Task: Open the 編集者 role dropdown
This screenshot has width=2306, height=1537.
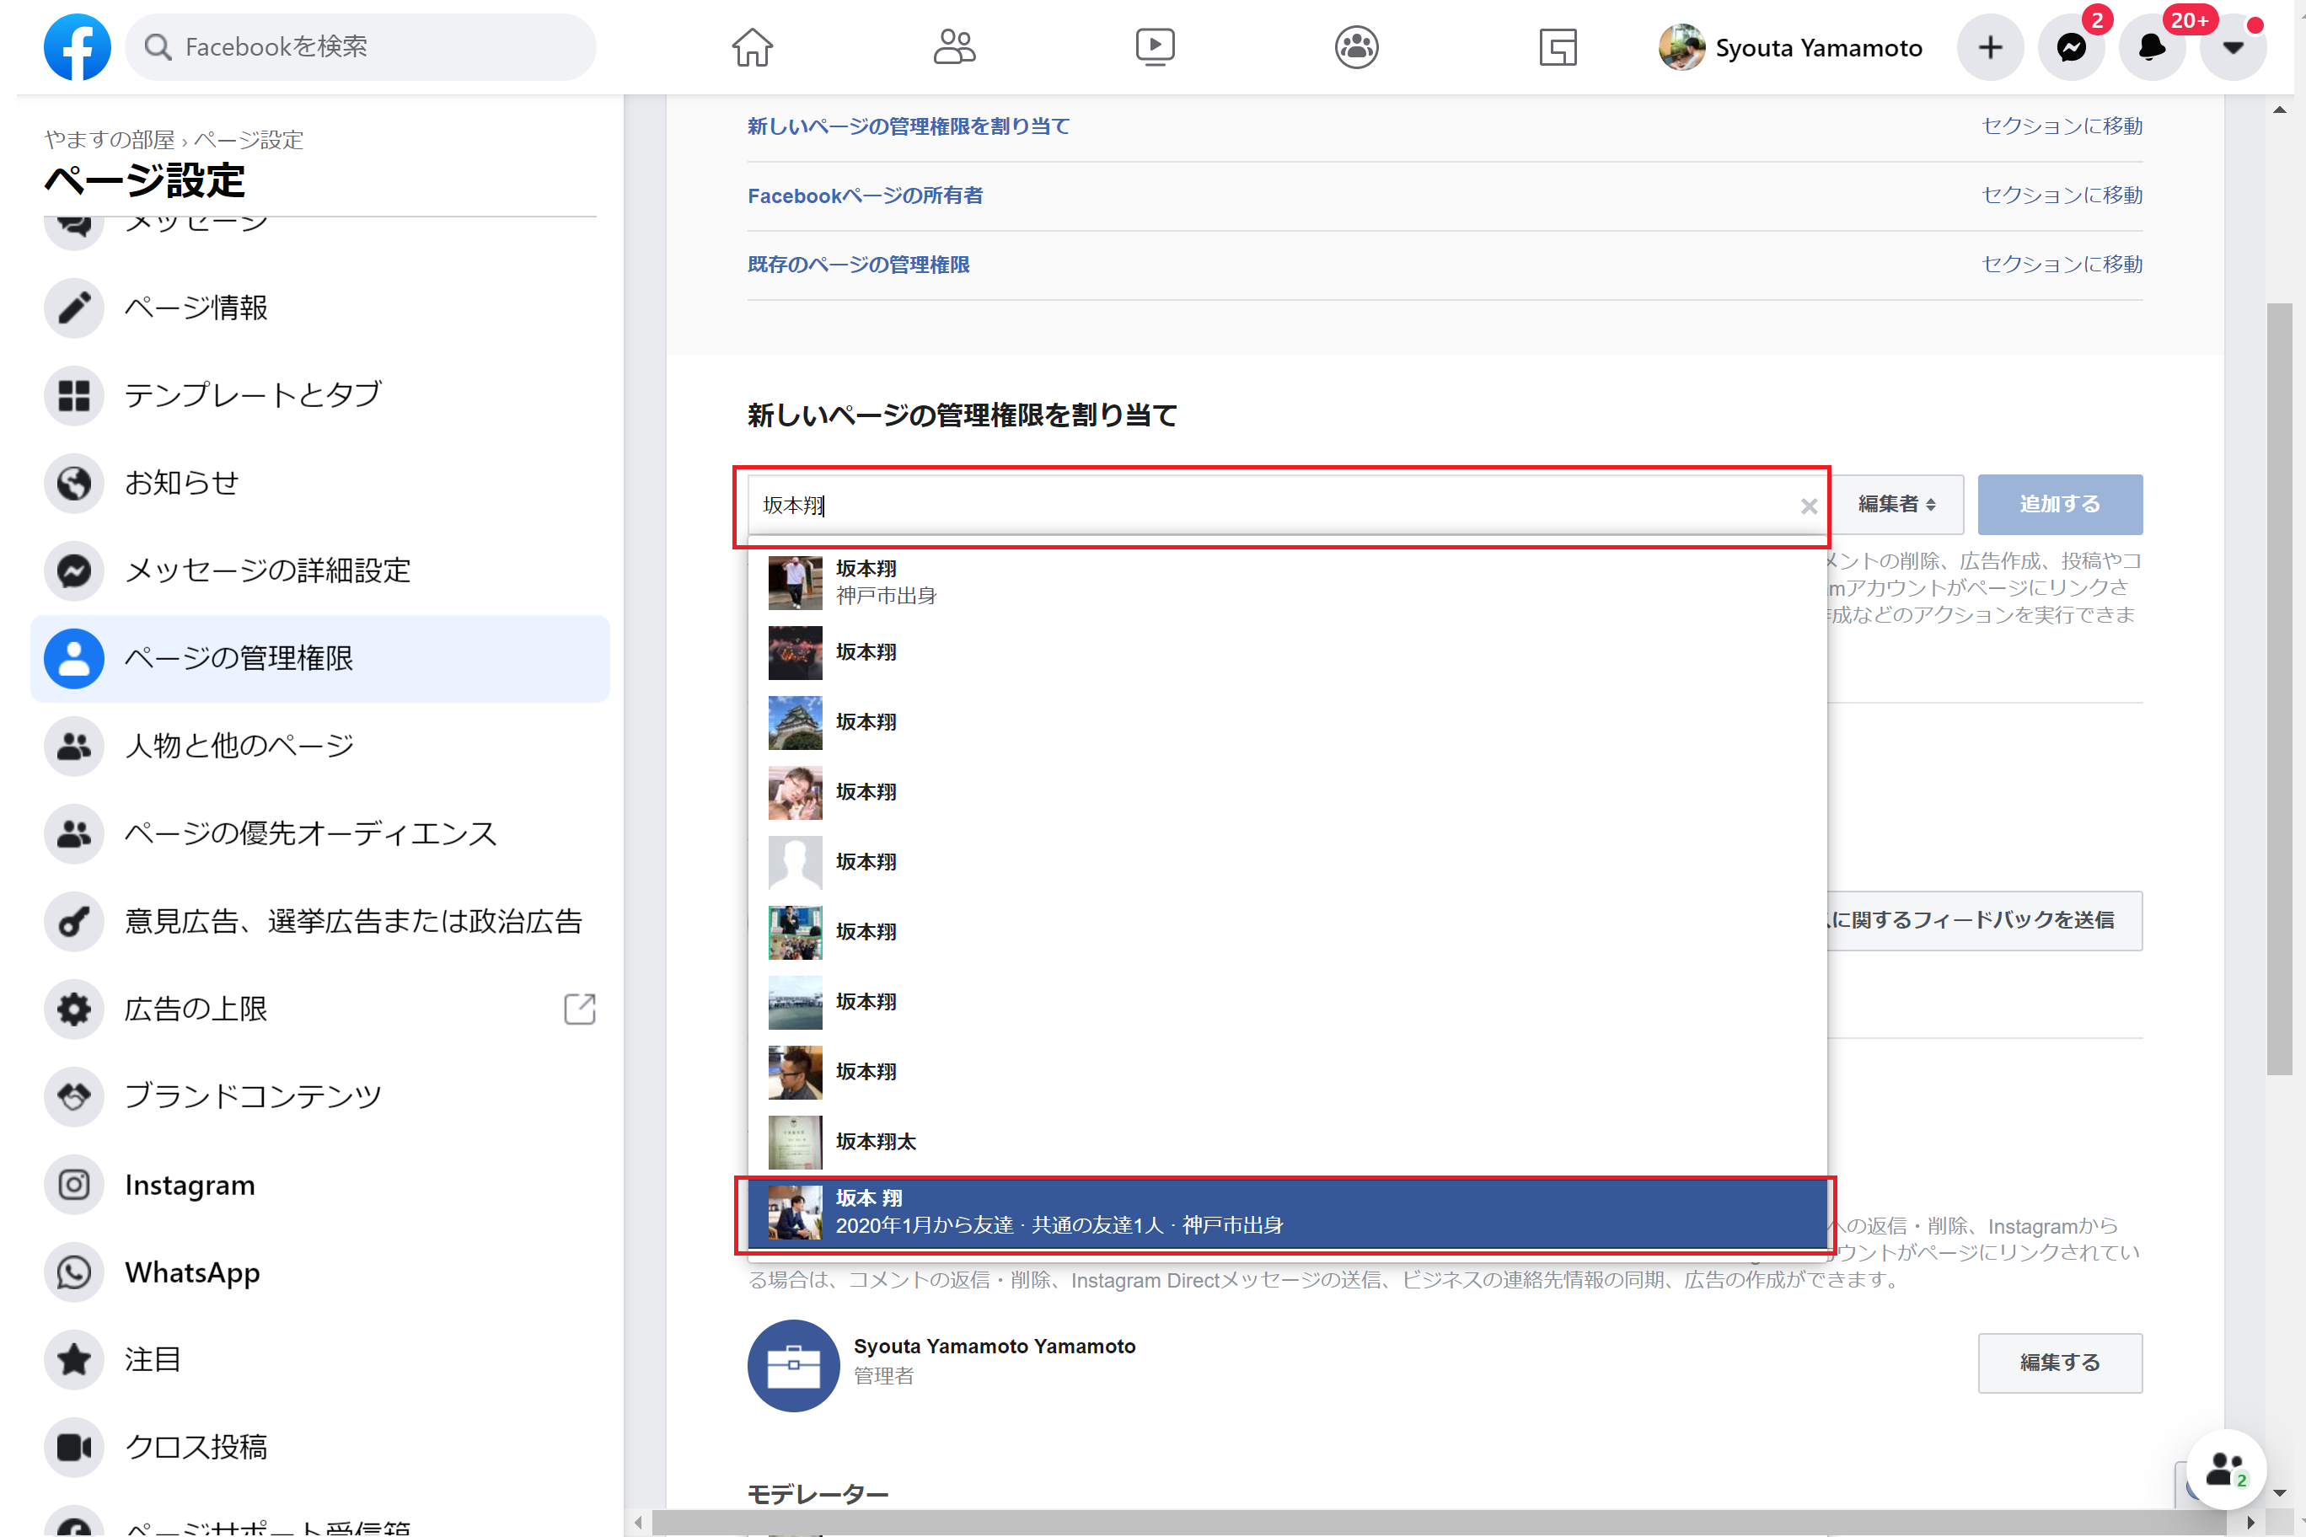Action: click(x=1896, y=504)
